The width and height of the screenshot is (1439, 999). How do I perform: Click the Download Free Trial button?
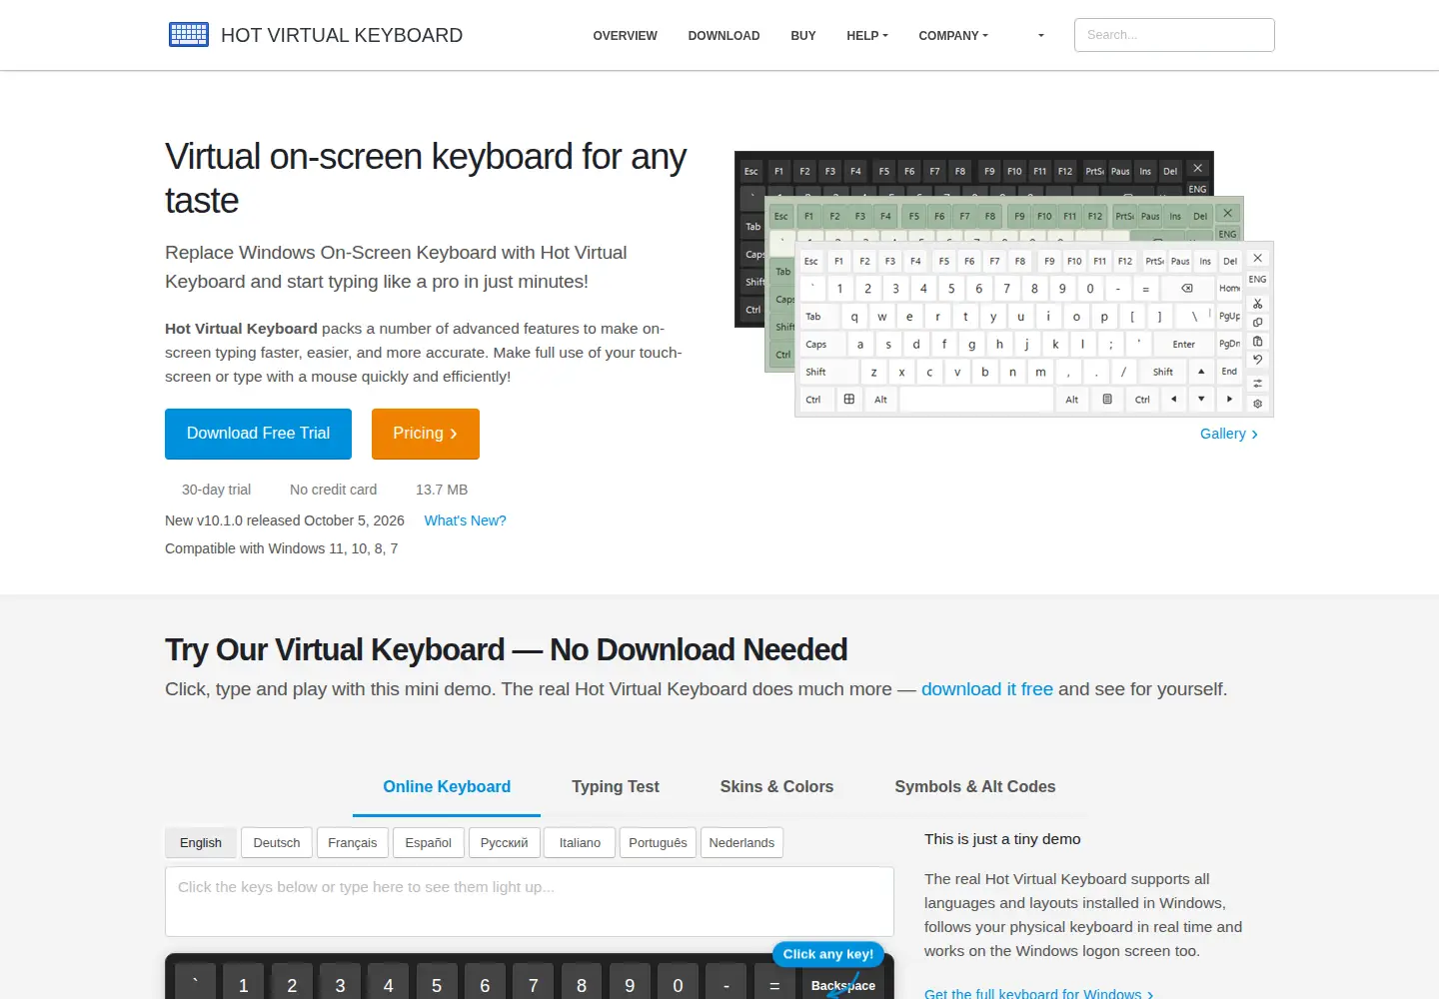pyautogui.click(x=258, y=434)
